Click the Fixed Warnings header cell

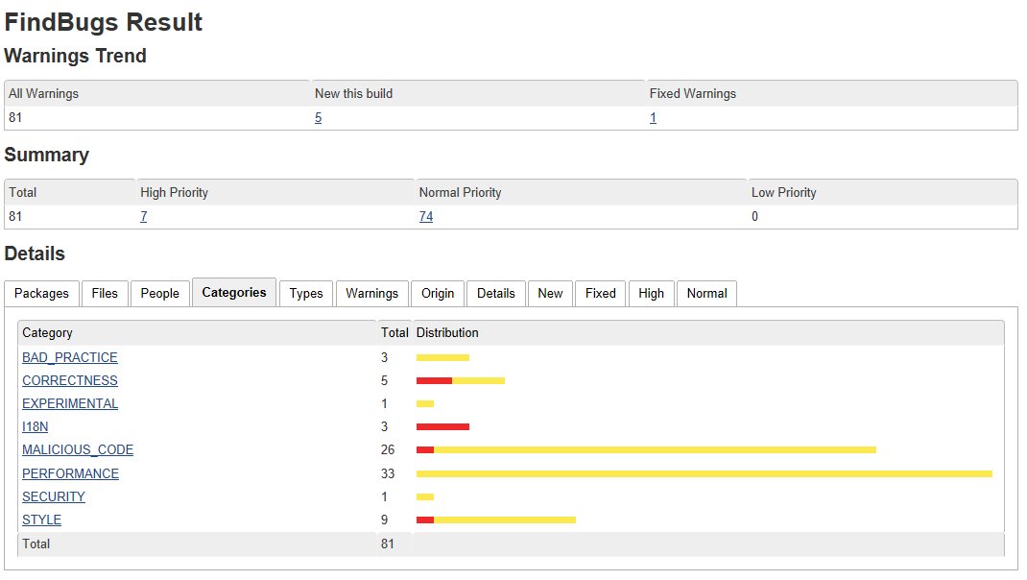[x=832, y=94]
